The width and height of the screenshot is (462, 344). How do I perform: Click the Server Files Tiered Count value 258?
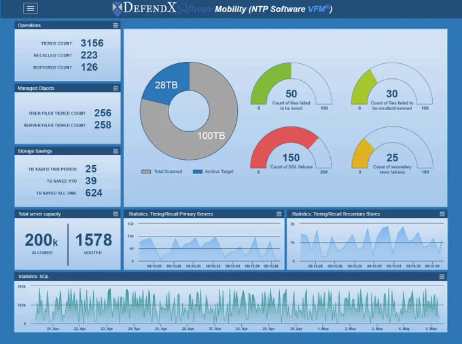tap(103, 125)
